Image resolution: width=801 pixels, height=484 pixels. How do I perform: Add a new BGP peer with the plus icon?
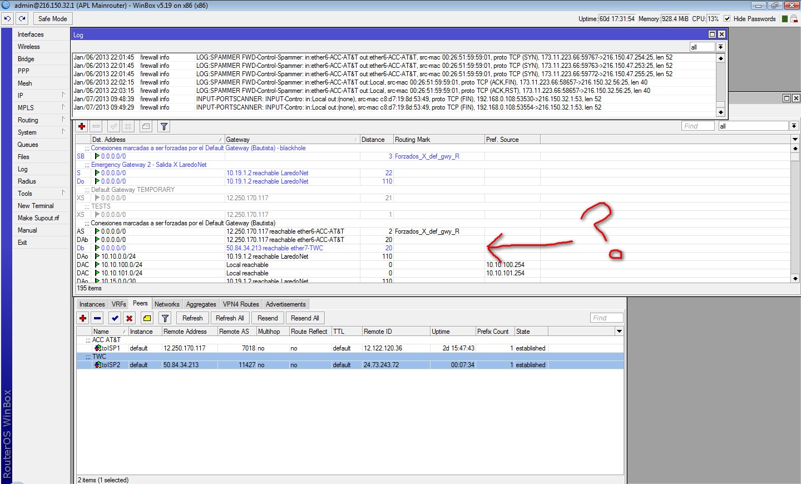tap(83, 318)
